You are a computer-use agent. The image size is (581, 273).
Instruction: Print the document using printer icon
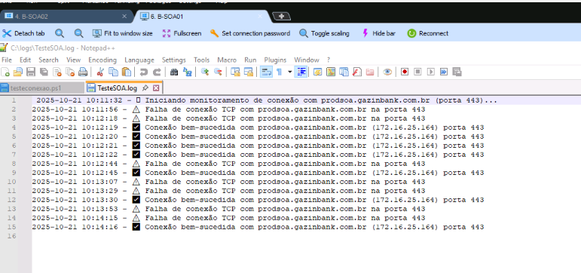click(x=83, y=72)
